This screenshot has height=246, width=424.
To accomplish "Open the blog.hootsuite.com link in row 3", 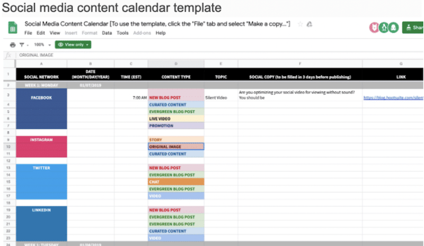I will (393, 98).
